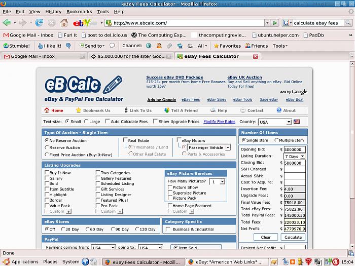
Task: Select Multiple Item radio
Action: pyautogui.click(x=276, y=140)
